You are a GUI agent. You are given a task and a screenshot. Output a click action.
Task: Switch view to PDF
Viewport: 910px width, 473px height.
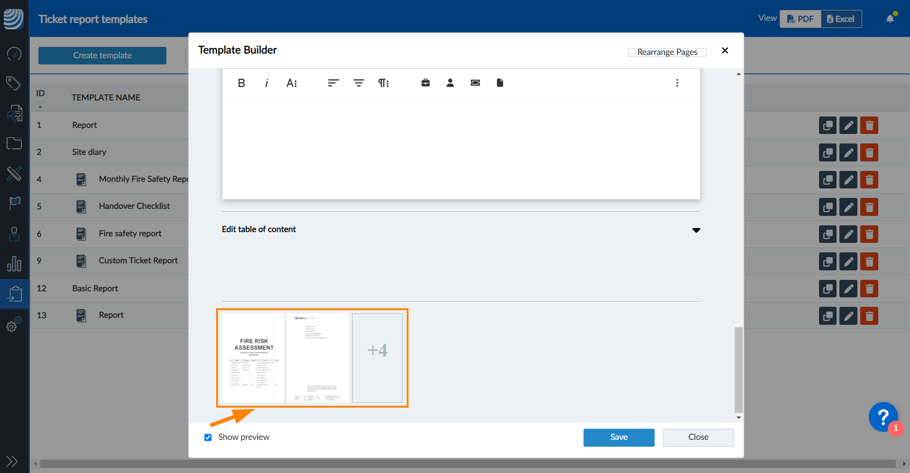click(x=801, y=19)
